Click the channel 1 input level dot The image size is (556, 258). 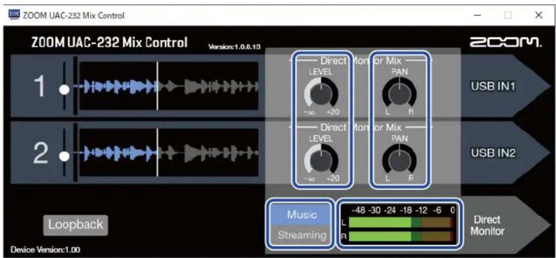64,90
